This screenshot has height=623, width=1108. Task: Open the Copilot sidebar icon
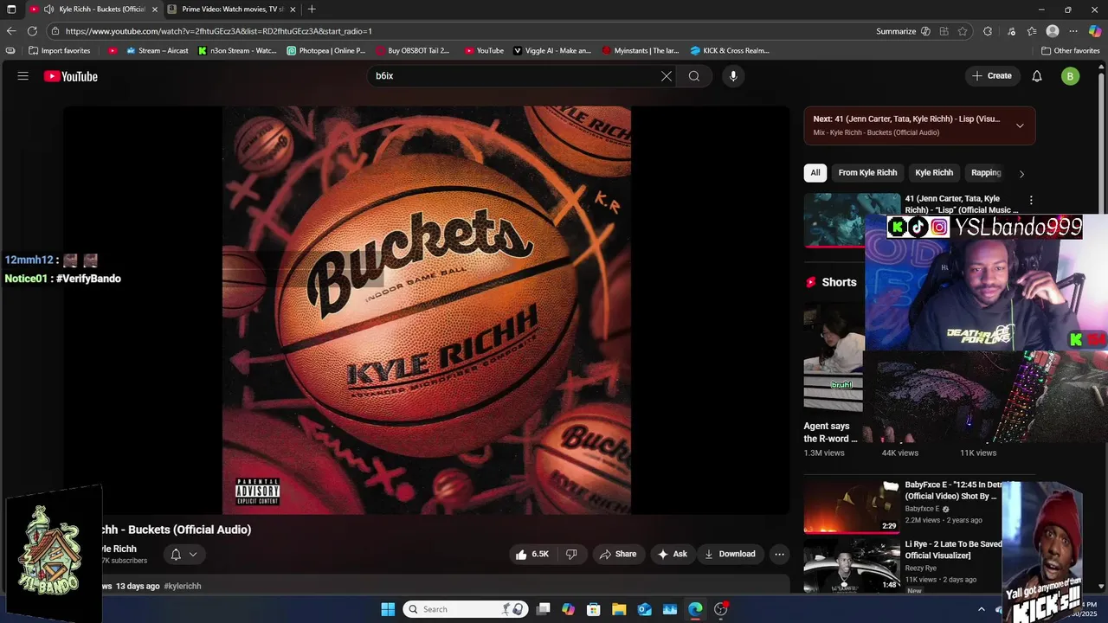1095,31
